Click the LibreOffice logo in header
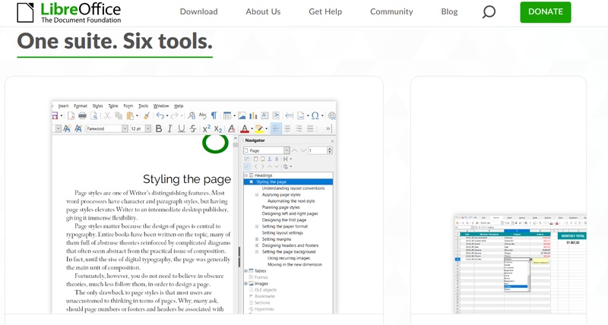The height and width of the screenshot is (325, 608). coord(69,13)
